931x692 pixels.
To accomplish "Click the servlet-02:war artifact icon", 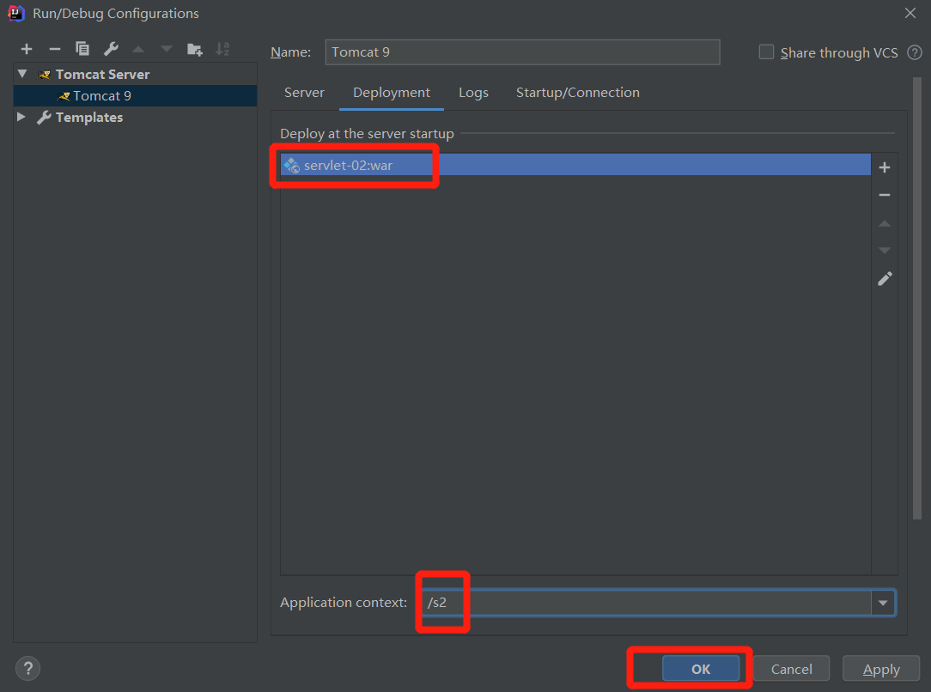I will click(x=291, y=165).
